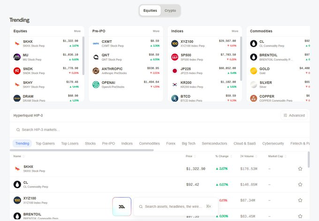This screenshot has height=221, width=319.
Task: Click the BTCD logo icon
Action: point(175,98)
